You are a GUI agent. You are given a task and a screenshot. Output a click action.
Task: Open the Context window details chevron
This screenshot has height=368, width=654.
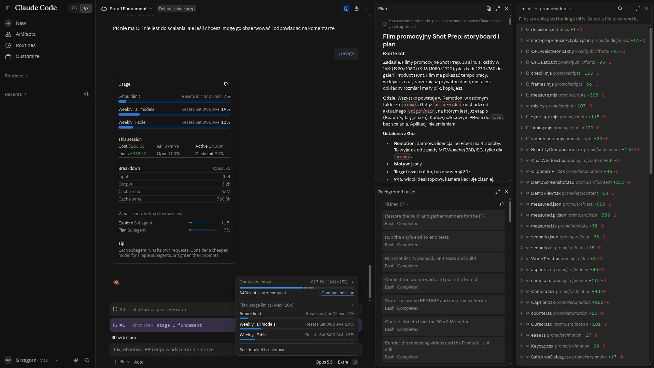352,282
